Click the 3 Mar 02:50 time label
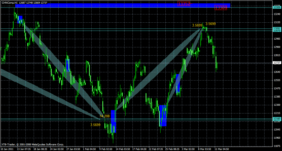The height and width of the screenshot is (151, 282). 188,149
